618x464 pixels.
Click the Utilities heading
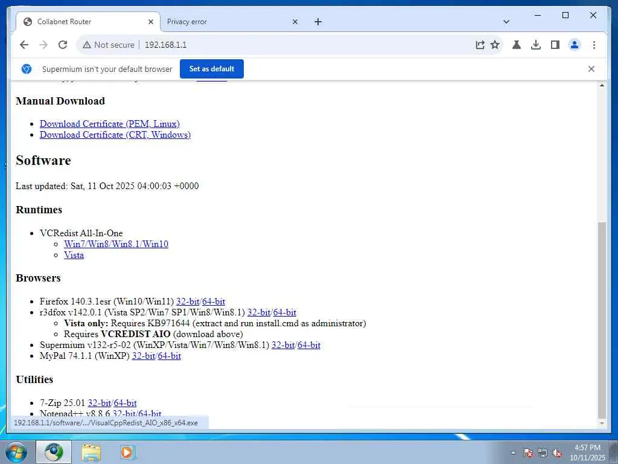[34, 379]
